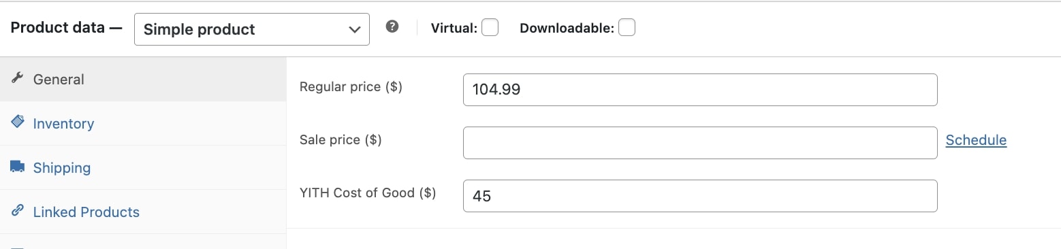Click the Virtual label text
This screenshot has width=1061, height=249.
pyautogui.click(x=454, y=29)
